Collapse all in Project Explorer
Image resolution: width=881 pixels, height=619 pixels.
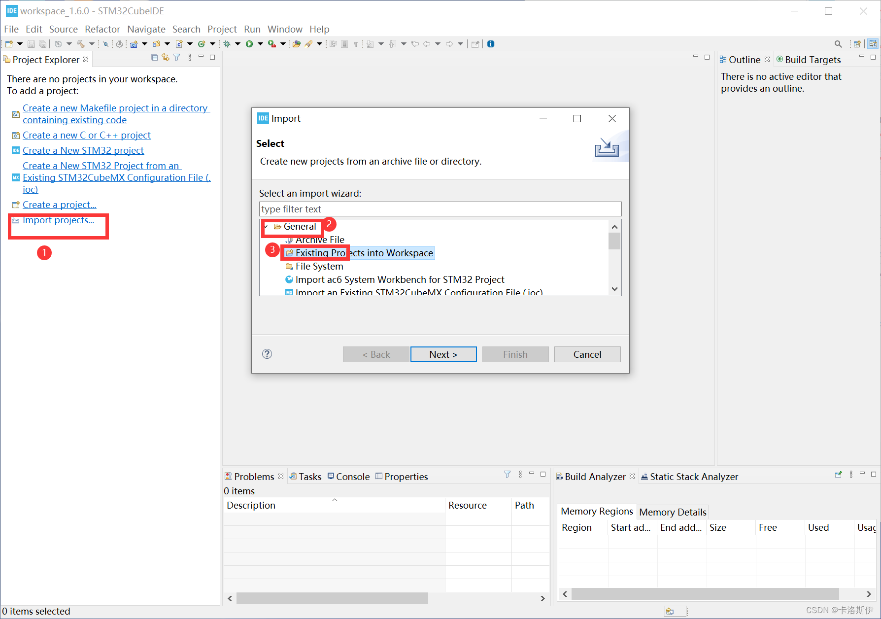point(154,58)
